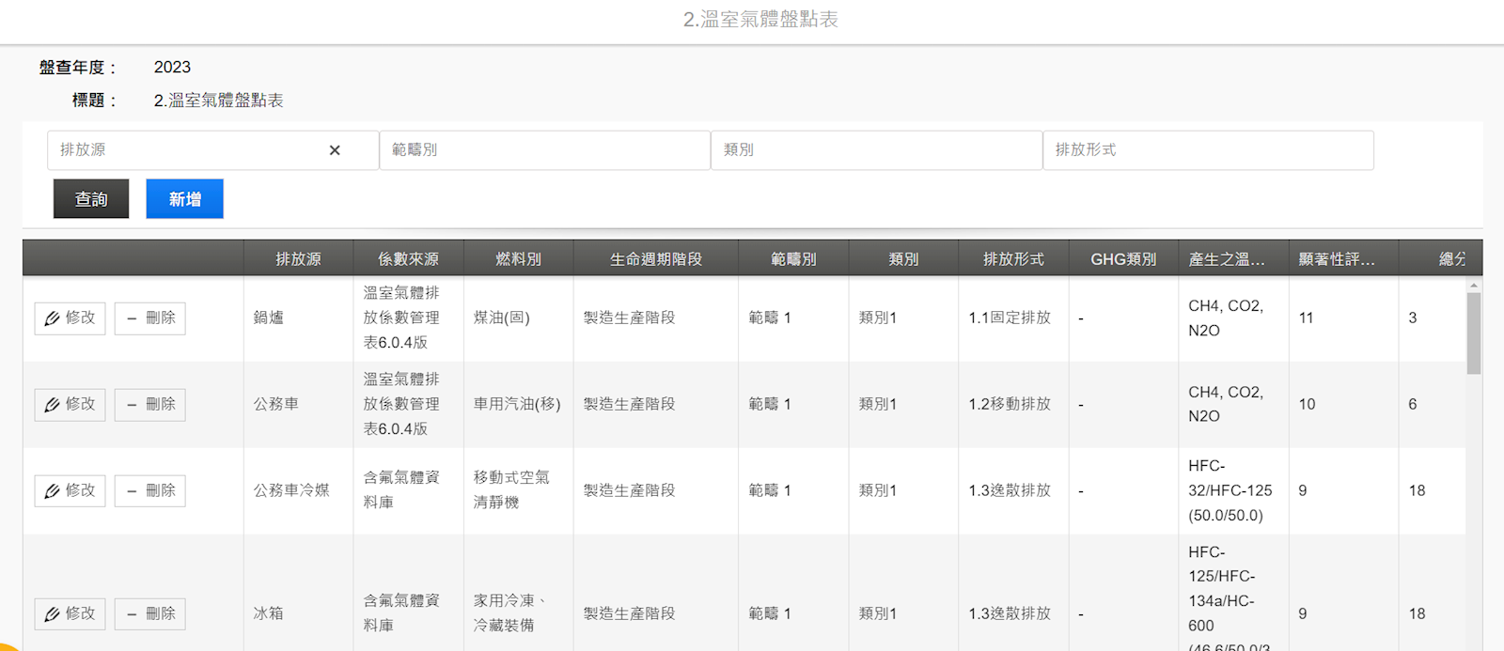Open the 排放源 filter dropdown
This screenshot has width=1504, height=651.
[188, 150]
